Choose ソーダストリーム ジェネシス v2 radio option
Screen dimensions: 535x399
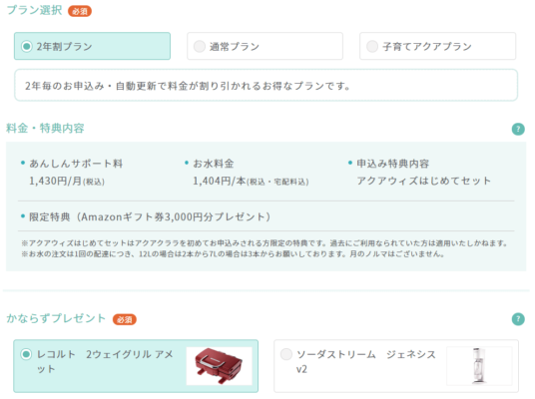[286, 354]
